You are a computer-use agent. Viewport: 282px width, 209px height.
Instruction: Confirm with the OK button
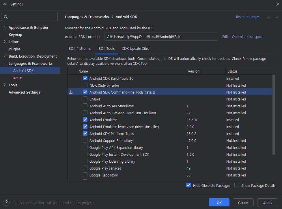[x=219, y=203]
